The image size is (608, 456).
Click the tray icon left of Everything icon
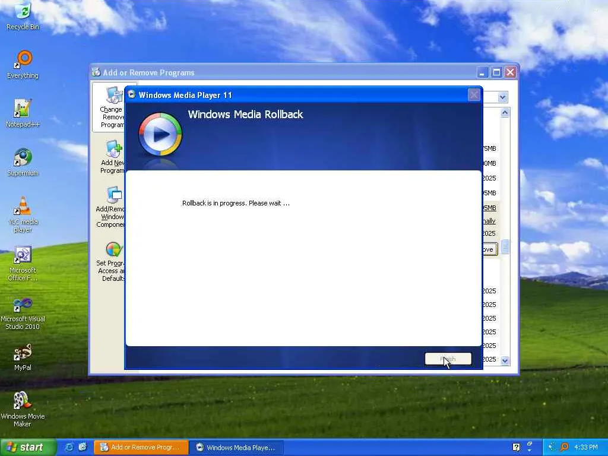pyautogui.click(x=552, y=447)
